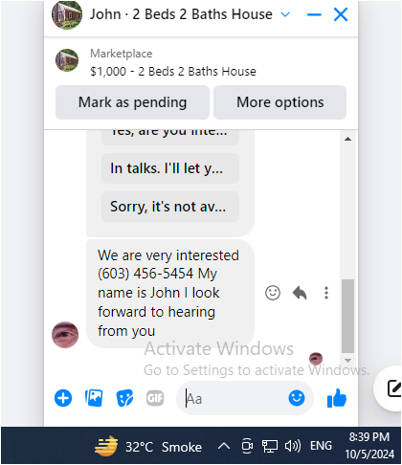Screen dimensions: 402x465
Task: Select the "Sorry, it's not av..." quick reply
Action: [170, 207]
